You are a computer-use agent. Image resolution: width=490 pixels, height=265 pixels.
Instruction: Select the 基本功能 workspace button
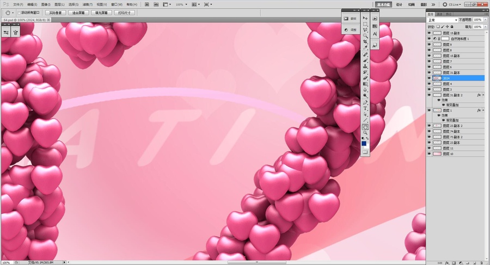pyautogui.click(x=383, y=5)
